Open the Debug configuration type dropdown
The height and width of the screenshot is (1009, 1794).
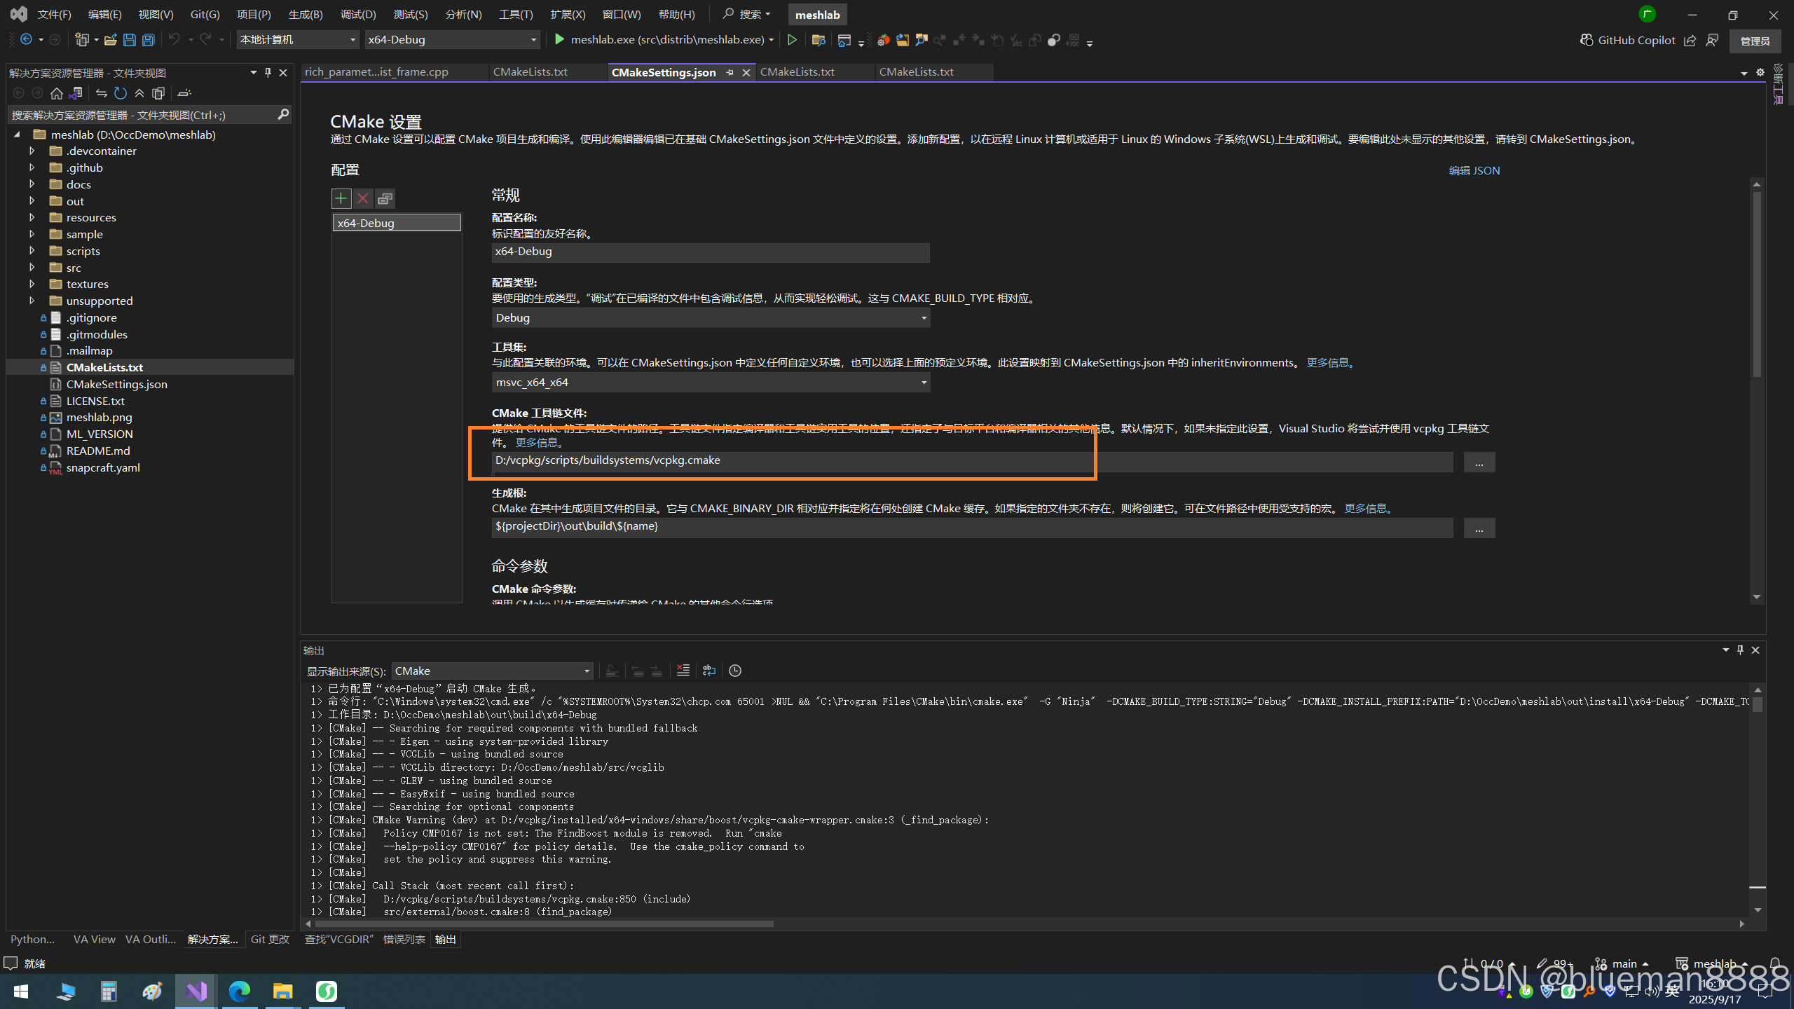point(711,317)
